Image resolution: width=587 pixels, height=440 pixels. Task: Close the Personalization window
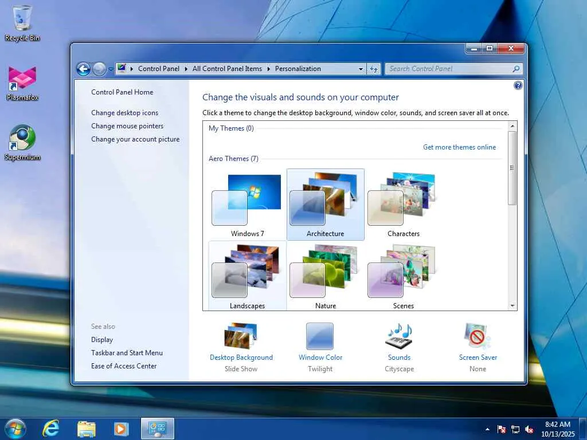pyautogui.click(x=511, y=49)
